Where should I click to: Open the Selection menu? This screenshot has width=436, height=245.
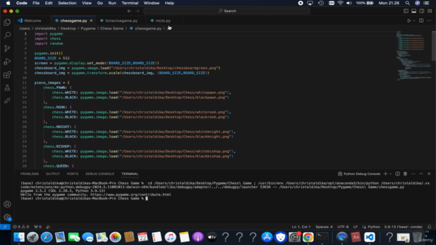[67, 3]
